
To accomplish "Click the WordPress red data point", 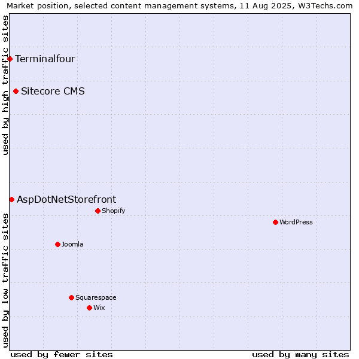I will (275, 223).
